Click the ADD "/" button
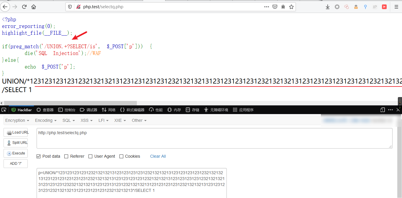This screenshot has height=198, width=402. 16,164
